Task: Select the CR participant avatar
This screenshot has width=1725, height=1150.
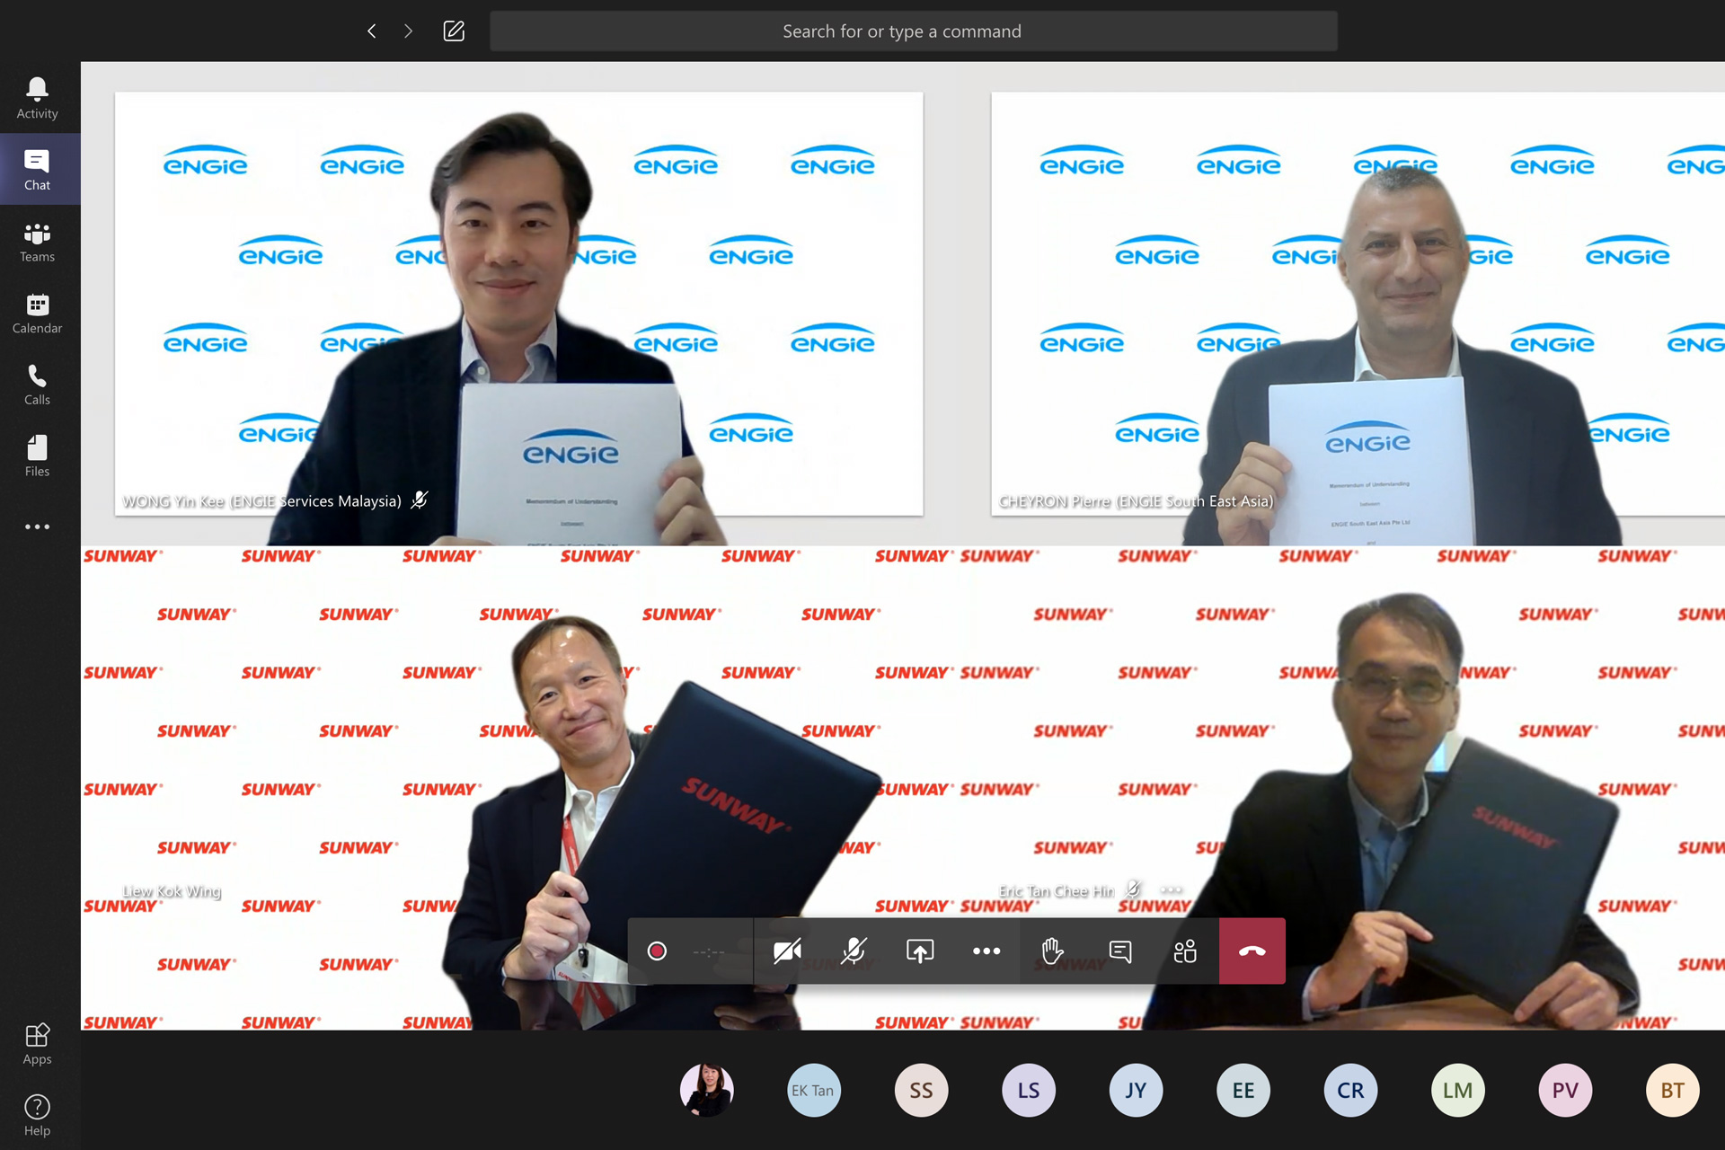Action: [x=1350, y=1090]
